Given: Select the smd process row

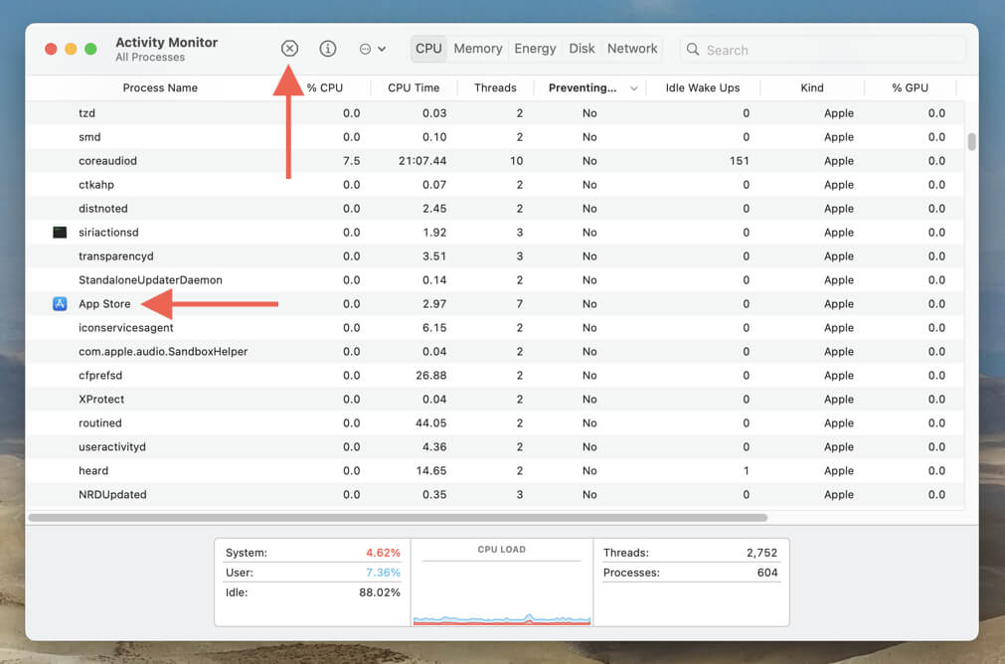Looking at the screenshot, I should click(495, 137).
